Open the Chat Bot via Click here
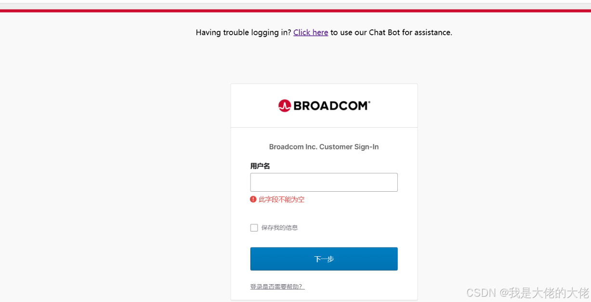Viewport: 591px width, 302px height. coord(311,33)
